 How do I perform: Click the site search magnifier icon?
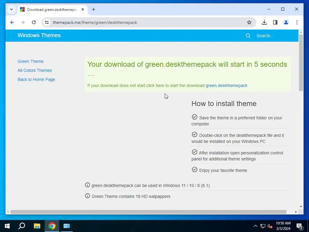(x=248, y=36)
